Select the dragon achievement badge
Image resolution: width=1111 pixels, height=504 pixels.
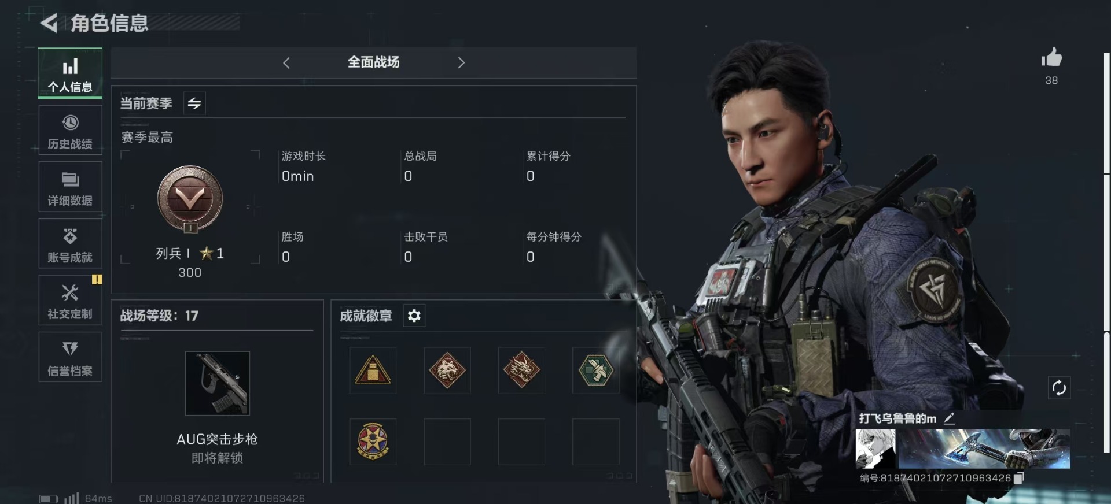pos(521,370)
